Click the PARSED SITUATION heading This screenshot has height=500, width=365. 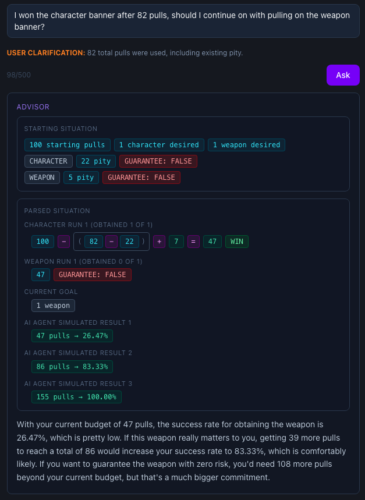point(57,211)
